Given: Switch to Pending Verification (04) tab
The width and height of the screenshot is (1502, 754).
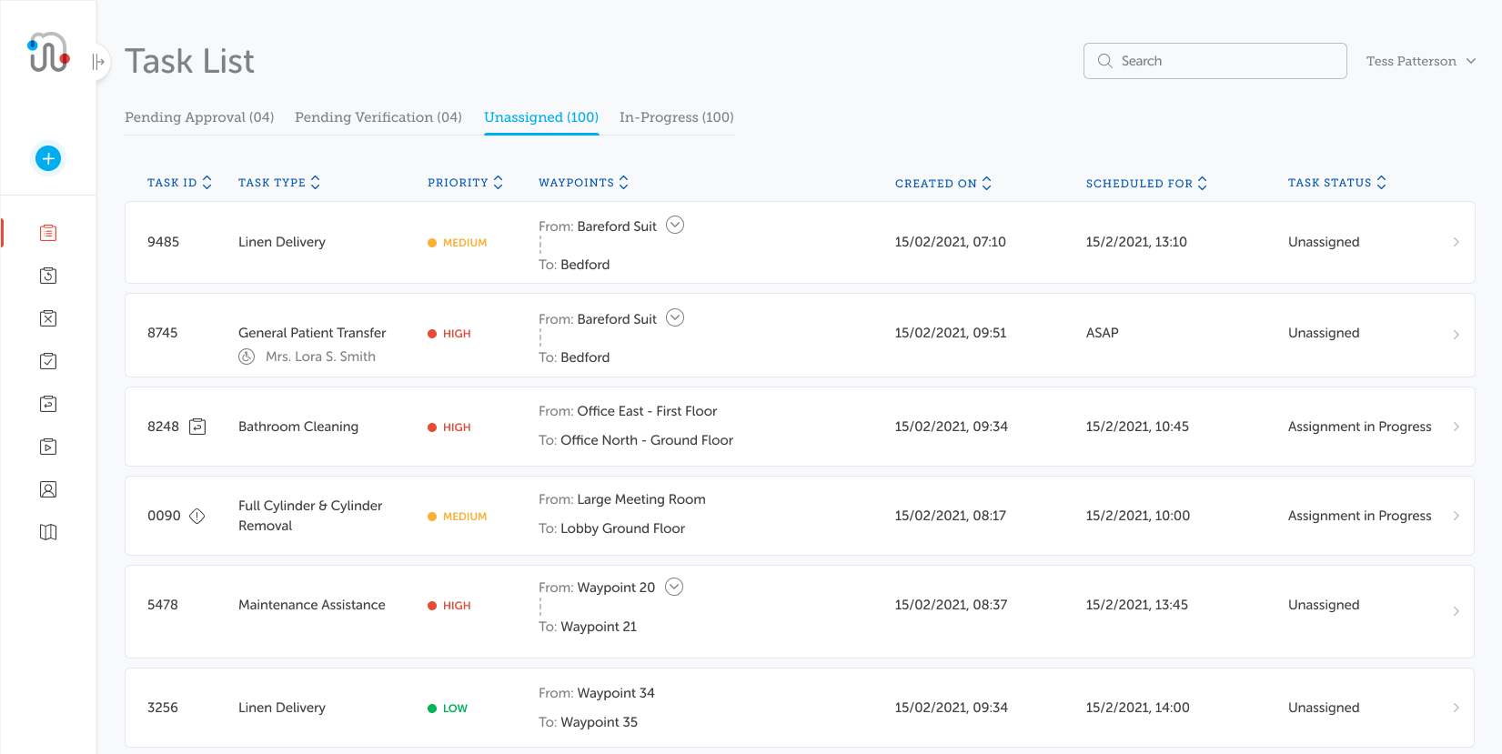Looking at the screenshot, I should click(x=378, y=117).
